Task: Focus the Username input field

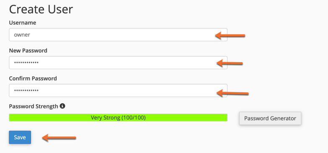Action: click(x=118, y=35)
